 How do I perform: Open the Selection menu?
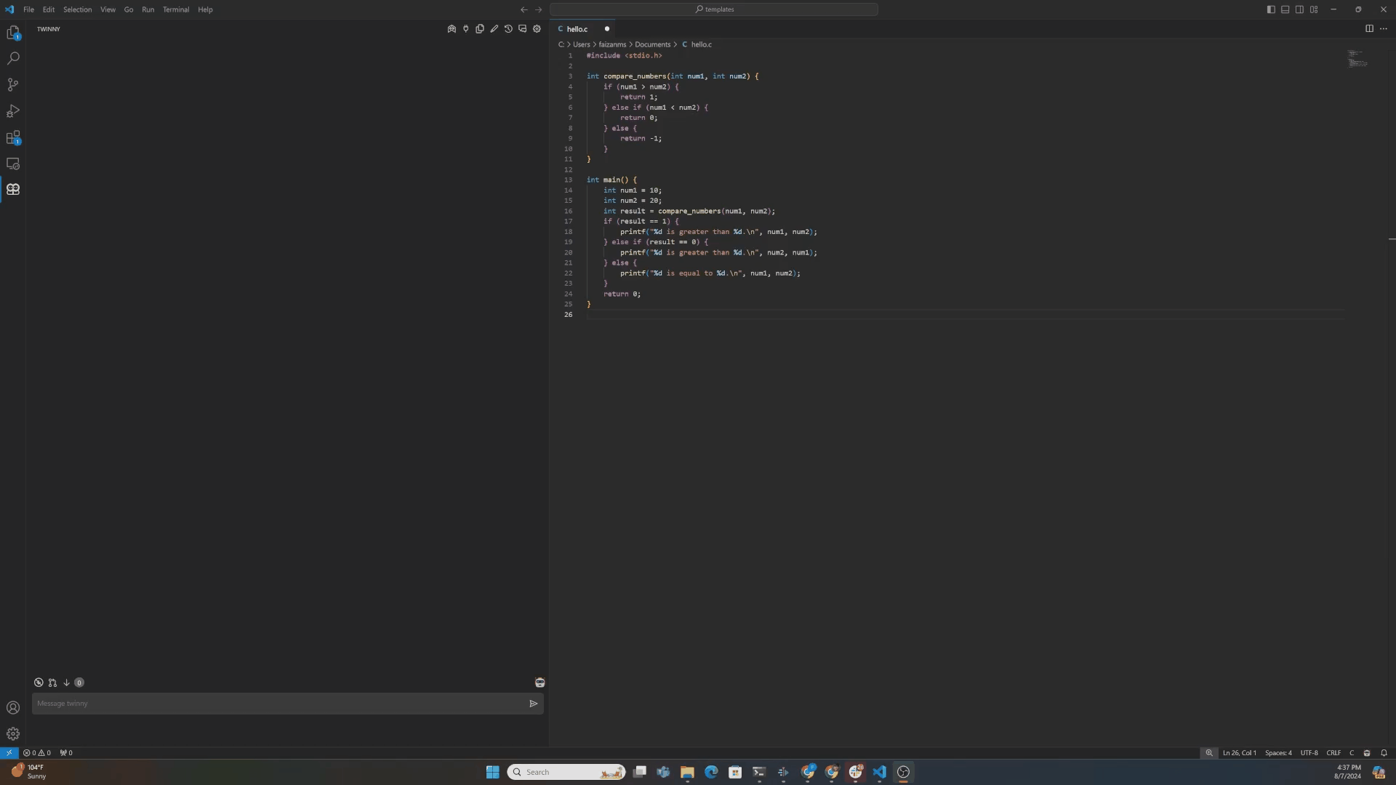click(77, 9)
